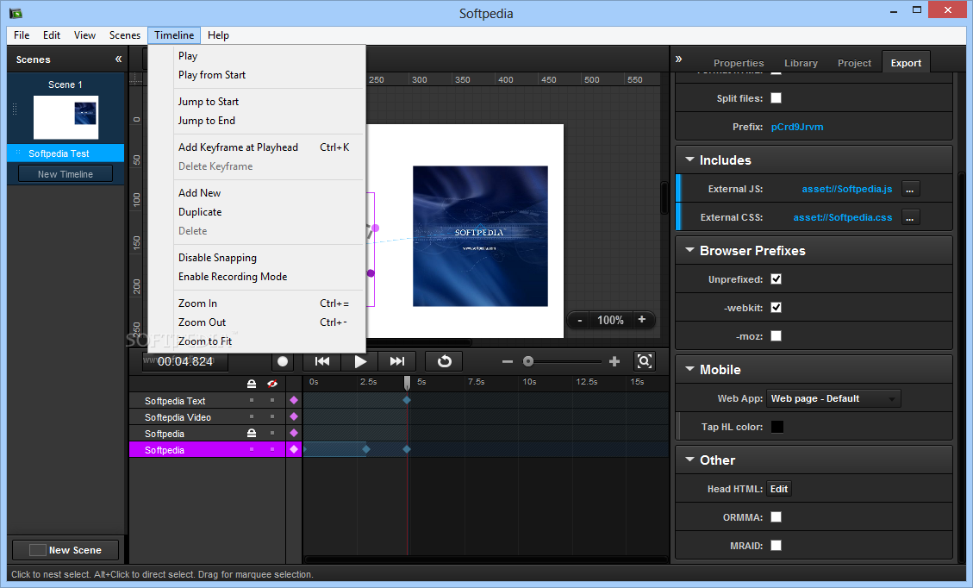Check the ORMMA checkbox
The image size is (973, 588).
coord(777,517)
